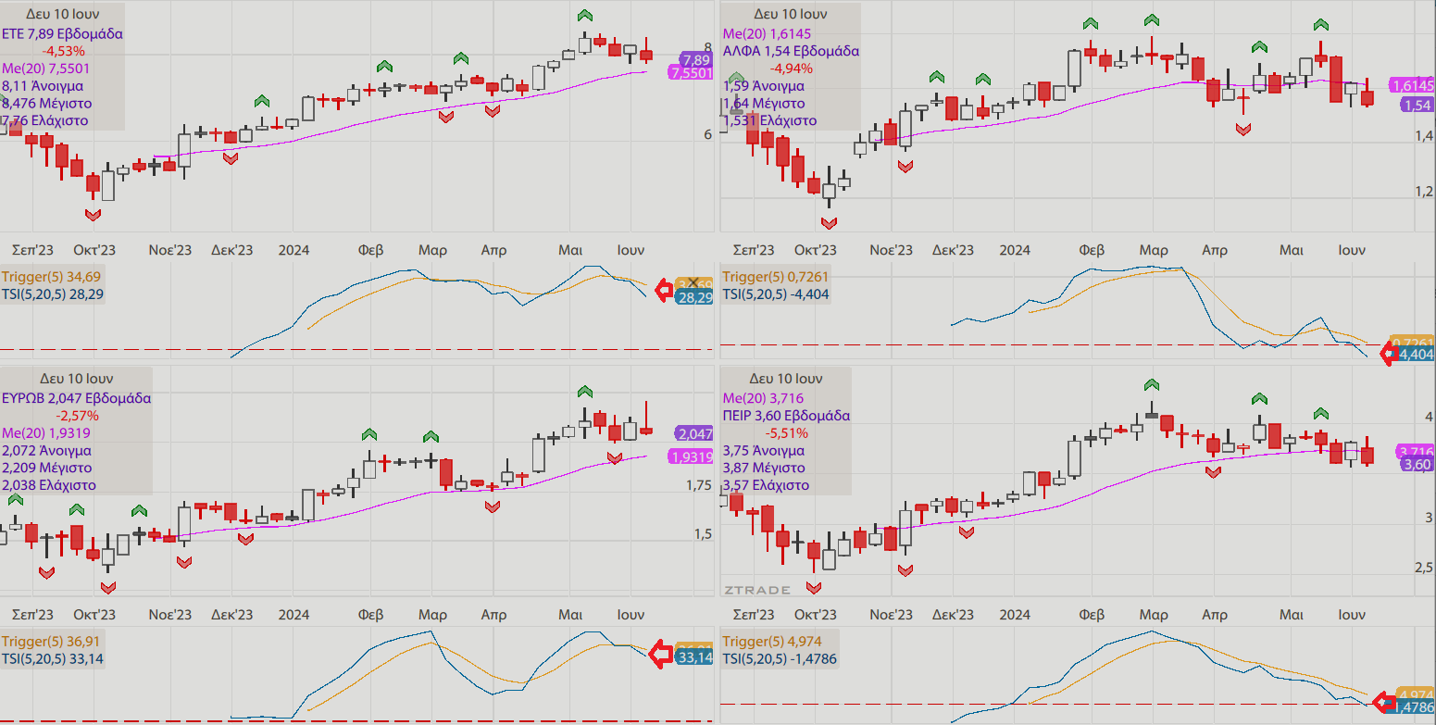
Task: Select the 'Trigger(5) 0,7261' indicator label
Action: click(x=775, y=277)
